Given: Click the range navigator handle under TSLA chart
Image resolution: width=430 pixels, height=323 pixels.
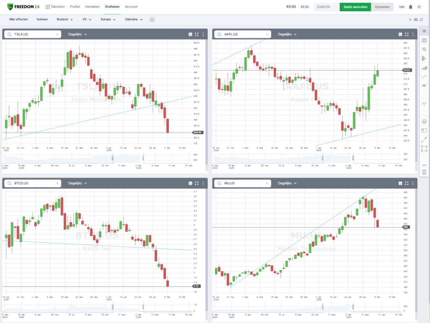Looking at the screenshot, I should (x=143, y=158).
